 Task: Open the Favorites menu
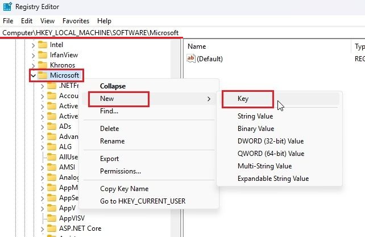pyautogui.click(x=76, y=21)
